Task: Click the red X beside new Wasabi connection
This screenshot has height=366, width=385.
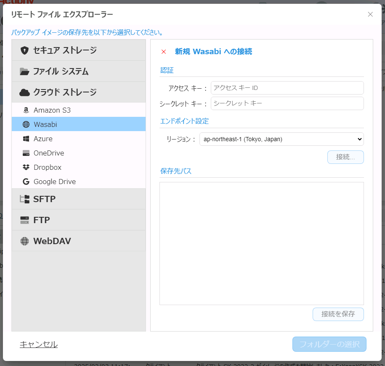Action: click(164, 52)
